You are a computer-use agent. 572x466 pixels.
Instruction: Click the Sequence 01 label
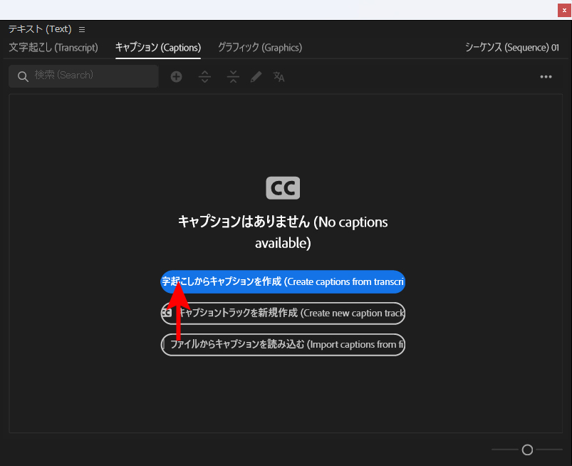[512, 48]
